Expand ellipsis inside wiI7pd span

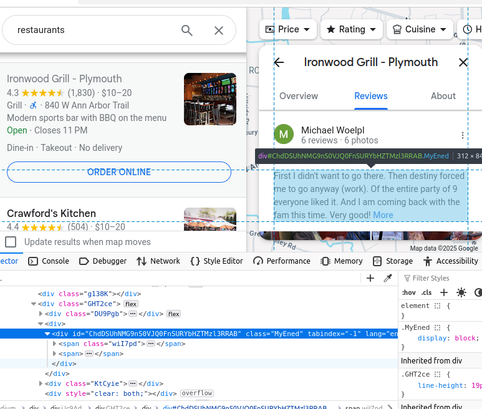(x=151, y=344)
